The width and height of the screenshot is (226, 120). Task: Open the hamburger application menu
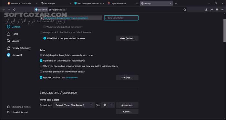222,10
